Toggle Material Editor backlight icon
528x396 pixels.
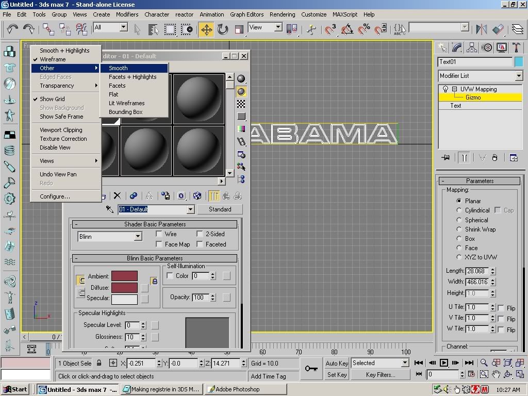click(x=241, y=92)
